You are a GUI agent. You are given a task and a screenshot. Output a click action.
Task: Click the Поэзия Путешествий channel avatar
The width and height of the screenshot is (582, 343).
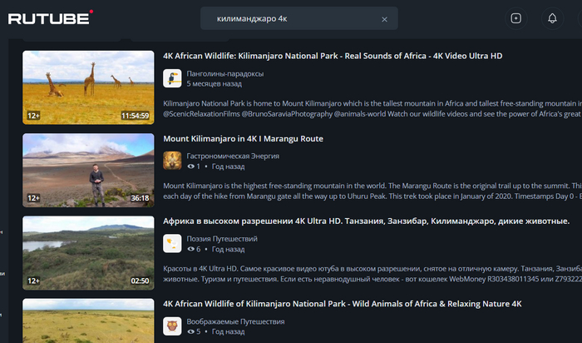(172, 243)
